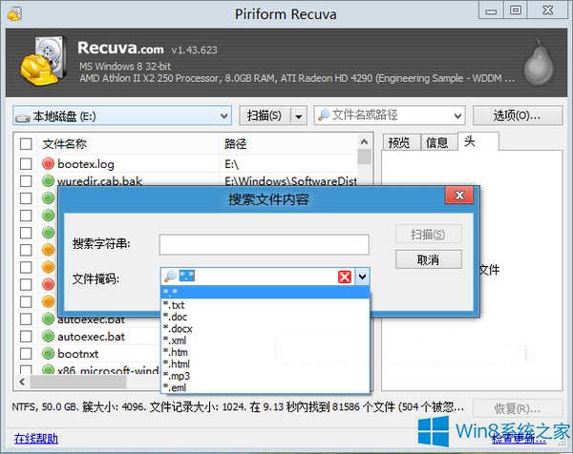The image size is (573, 454).
Task: Click the 恢复(R)... button
Action: [x=517, y=408]
